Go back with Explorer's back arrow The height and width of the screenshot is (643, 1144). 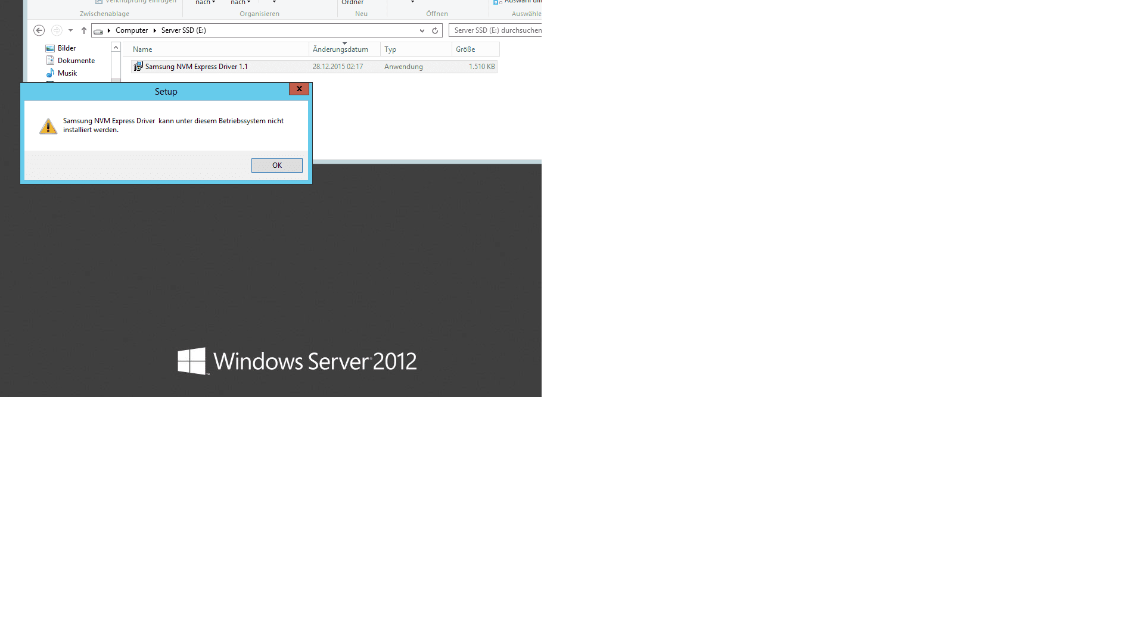[39, 30]
